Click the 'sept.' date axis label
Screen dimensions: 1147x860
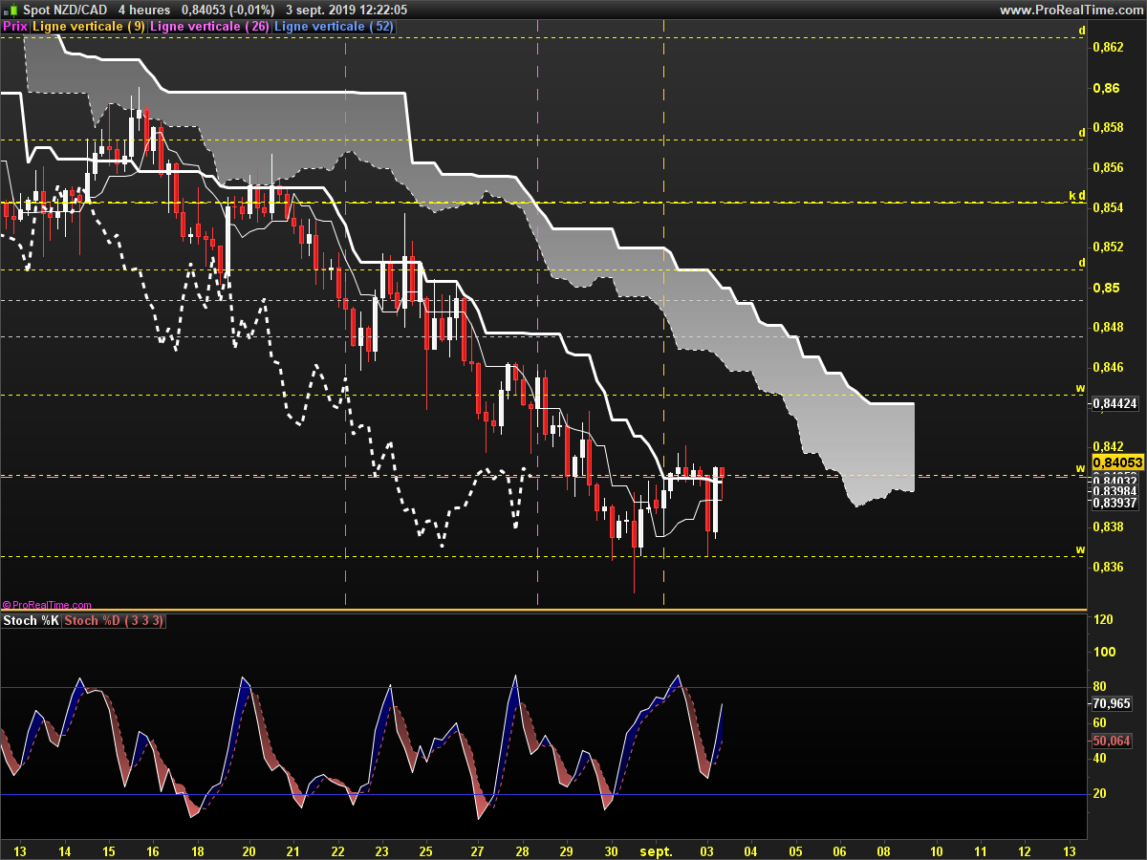pos(657,850)
